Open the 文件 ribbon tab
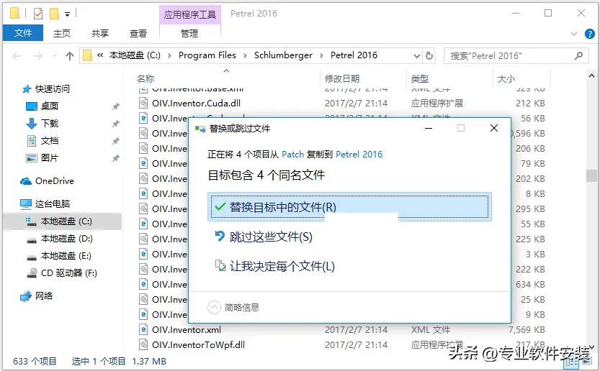Viewport: 600px width, 371px height. click(x=23, y=33)
